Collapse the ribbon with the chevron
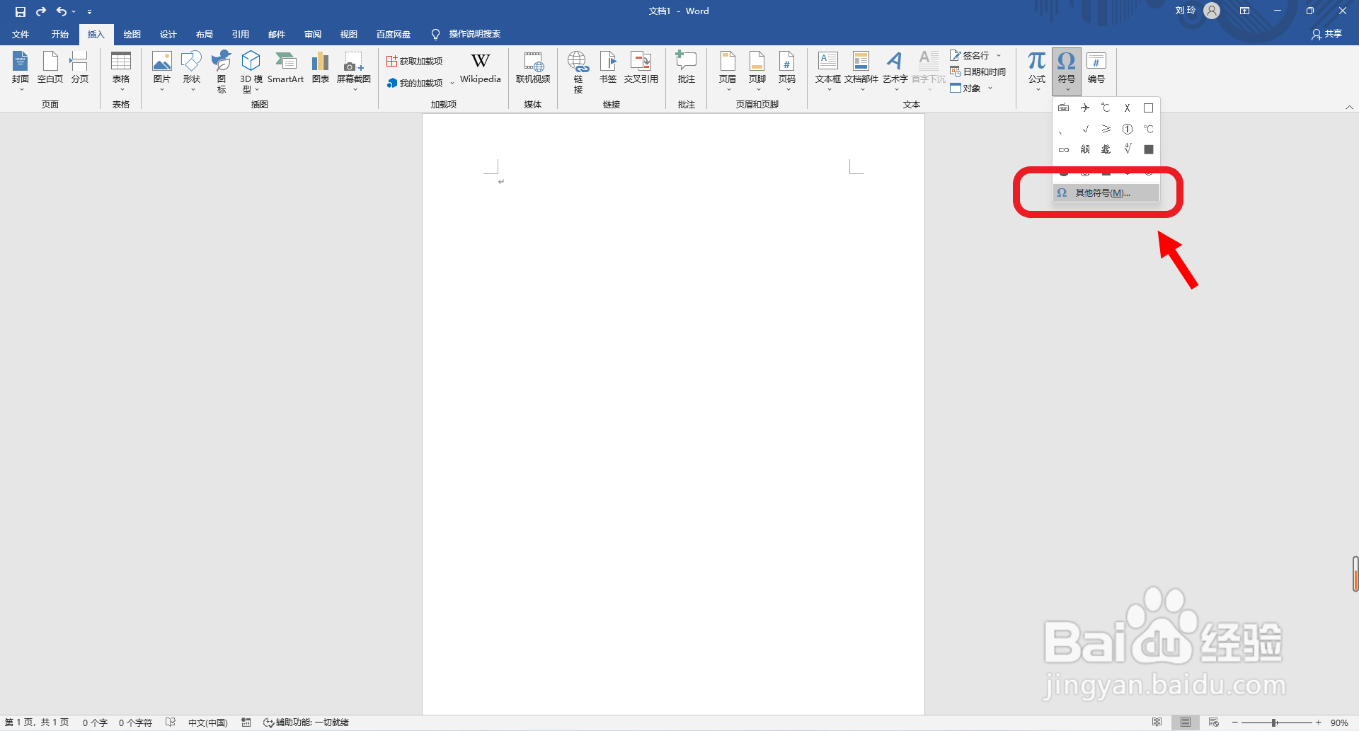 1349,107
